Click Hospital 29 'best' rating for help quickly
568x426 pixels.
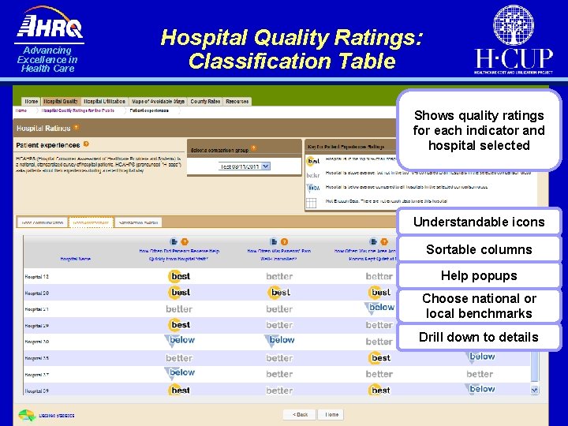(x=179, y=325)
